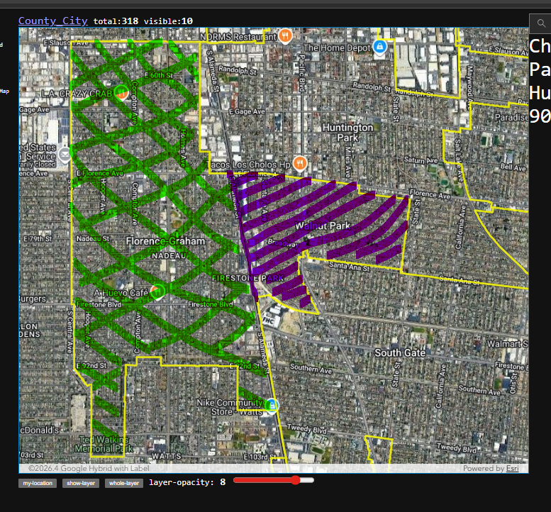Image resolution: width=551 pixels, height=512 pixels.
Task: Select the L.A. Crazy Crab restaurant pin
Action: pyautogui.click(x=121, y=91)
